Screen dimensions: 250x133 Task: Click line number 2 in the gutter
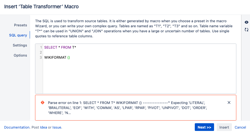tap(41, 52)
